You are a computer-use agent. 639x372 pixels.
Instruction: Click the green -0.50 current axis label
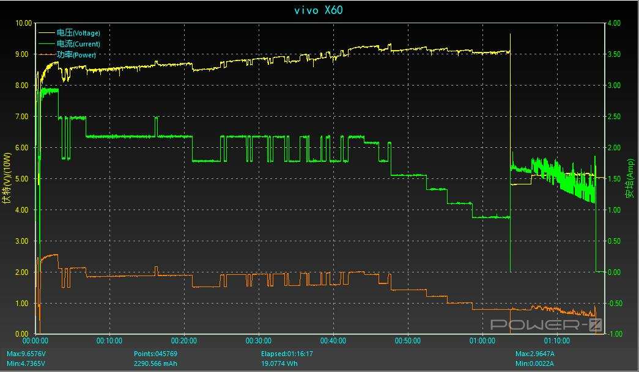(615, 303)
